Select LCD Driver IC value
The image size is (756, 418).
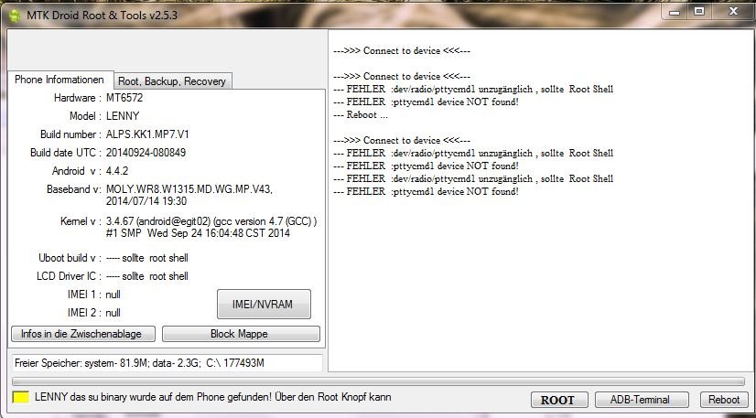coord(147,276)
